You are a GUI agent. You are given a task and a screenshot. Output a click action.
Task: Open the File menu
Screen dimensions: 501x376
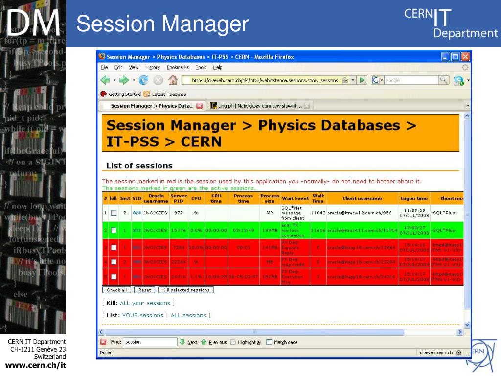click(x=104, y=67)
